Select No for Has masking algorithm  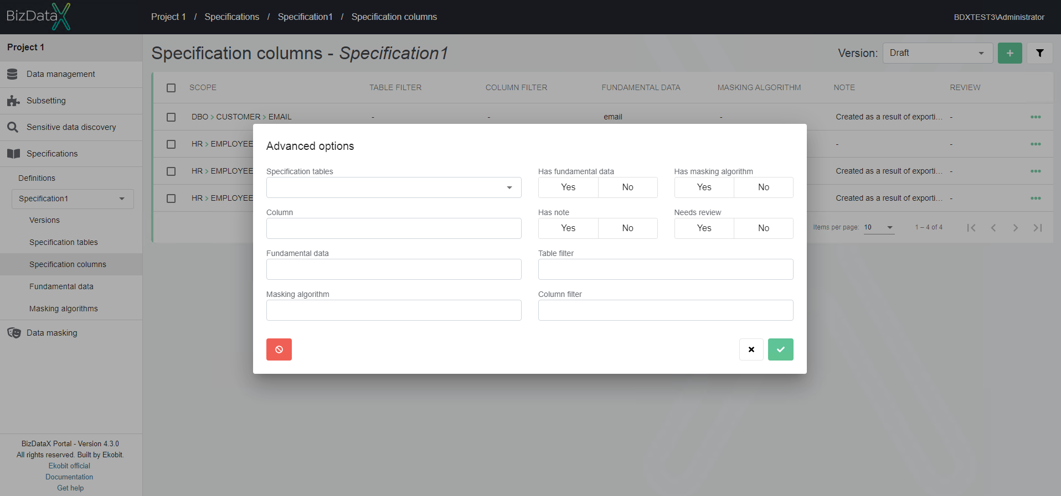[x=764, y=187]
